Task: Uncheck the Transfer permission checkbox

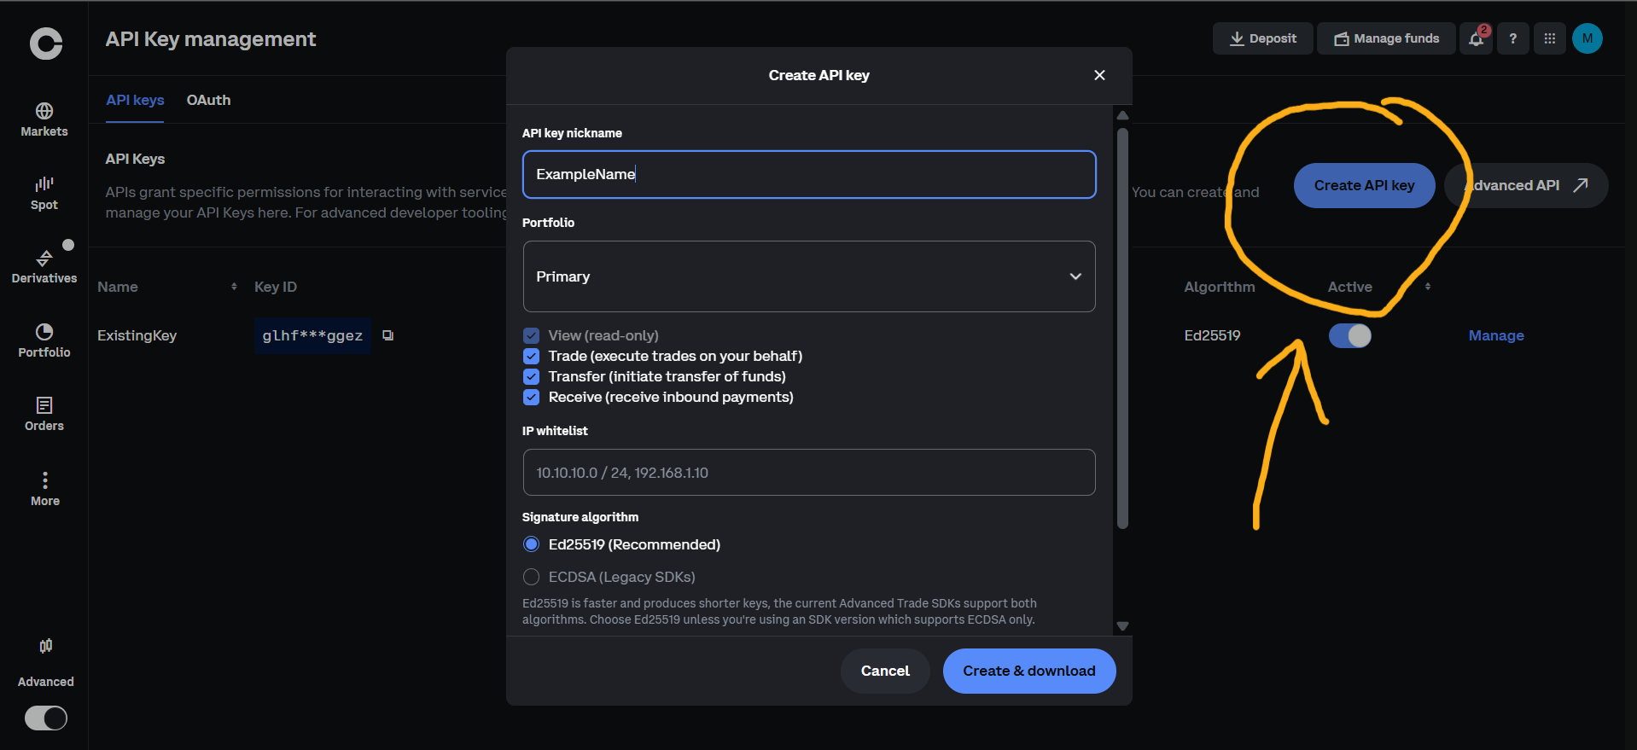Action: click(532, 376)
